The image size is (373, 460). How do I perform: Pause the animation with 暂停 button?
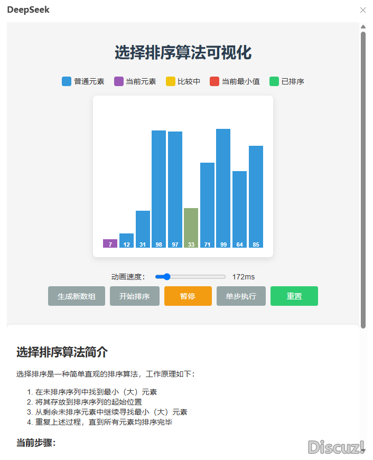[x=188, y=296]
